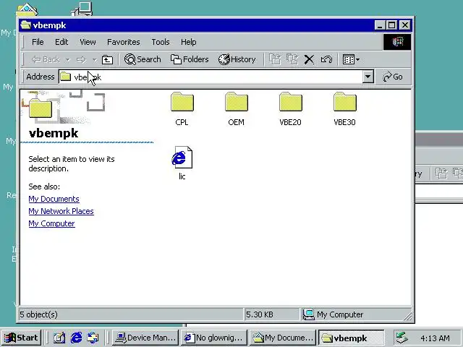
Task: Show the Folders pane
Action: 190,59
